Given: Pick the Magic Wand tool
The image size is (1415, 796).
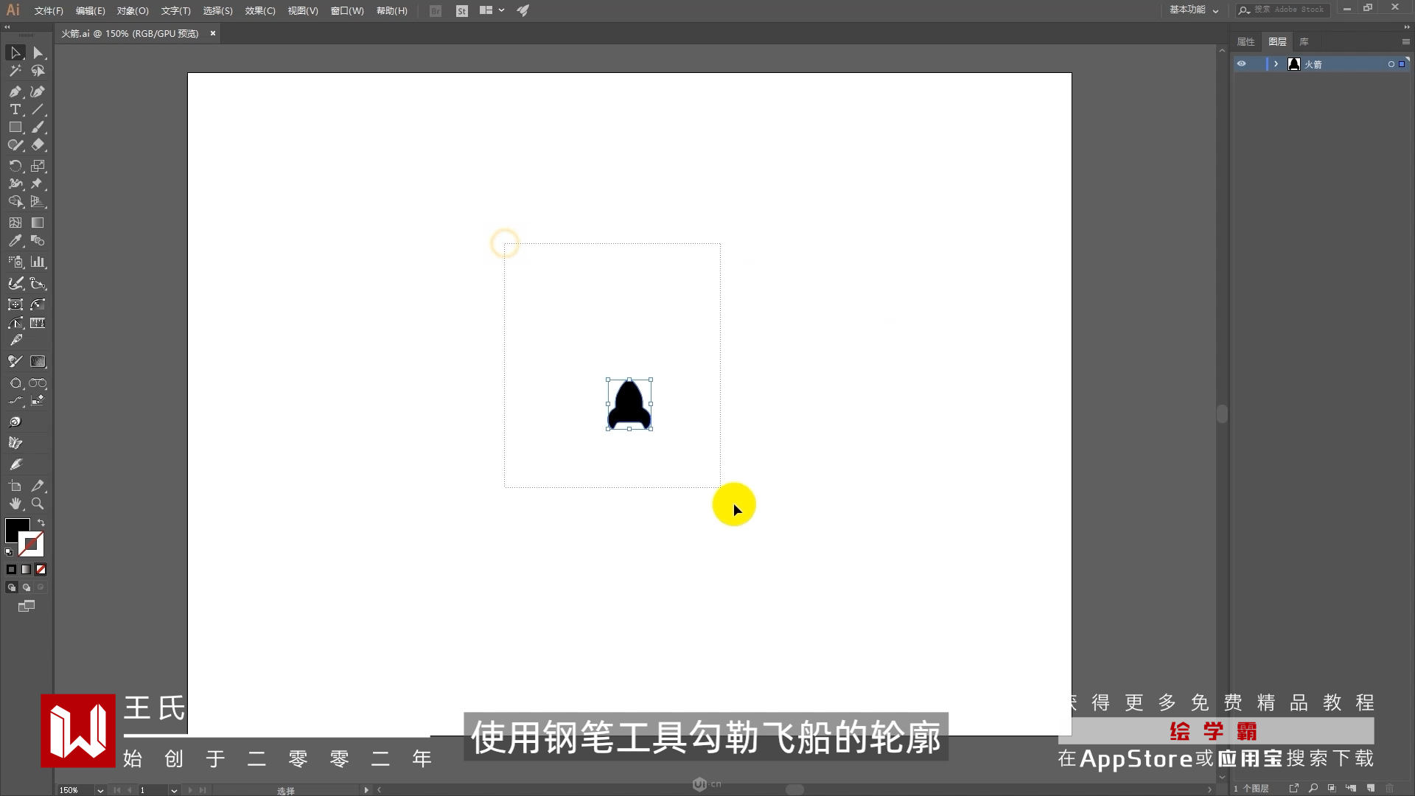Looking at the screenshot, I should [x=15, y=71].
